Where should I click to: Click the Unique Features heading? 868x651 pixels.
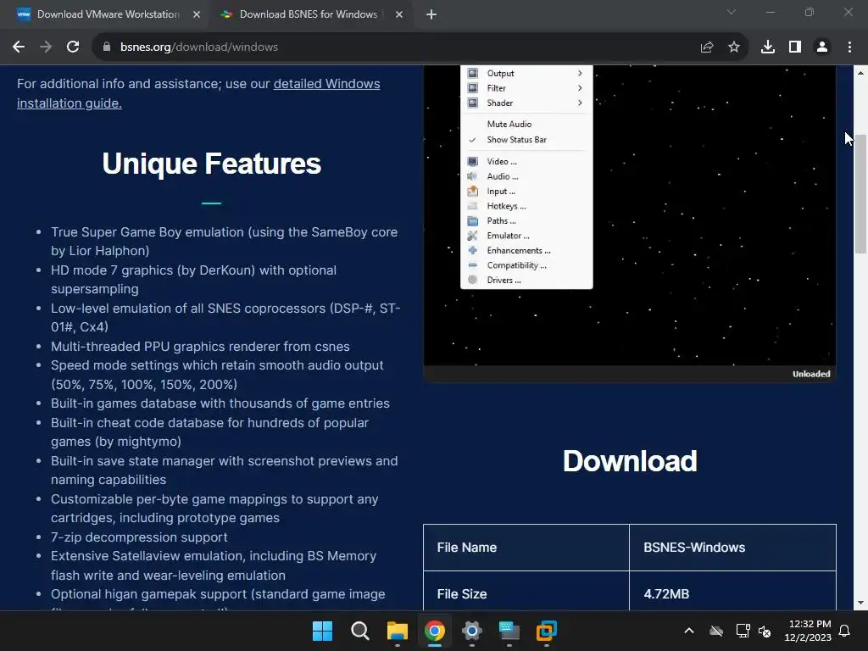pyautogui.click(x=211, y=164)
